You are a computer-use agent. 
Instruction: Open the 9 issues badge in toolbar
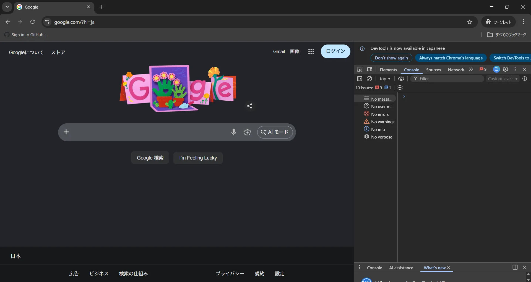[483, 69]
